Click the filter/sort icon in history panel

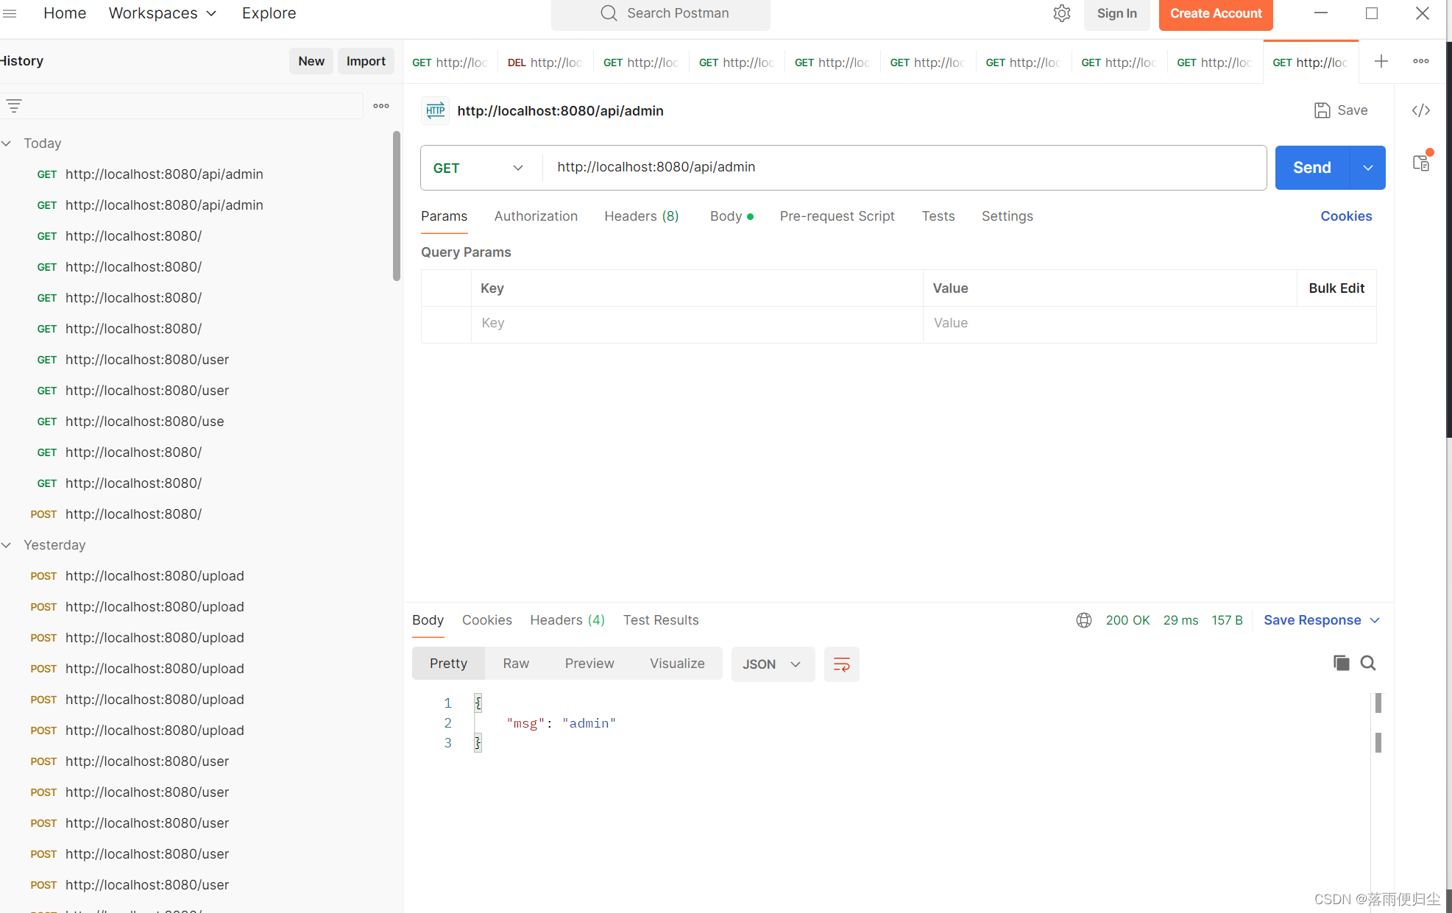14,105
